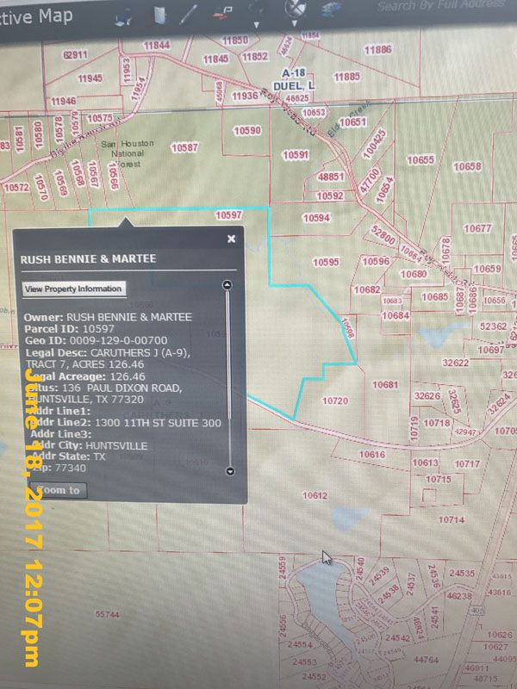
Task: Select parcel 10720 on the map
Action: [x=335, y=400]
